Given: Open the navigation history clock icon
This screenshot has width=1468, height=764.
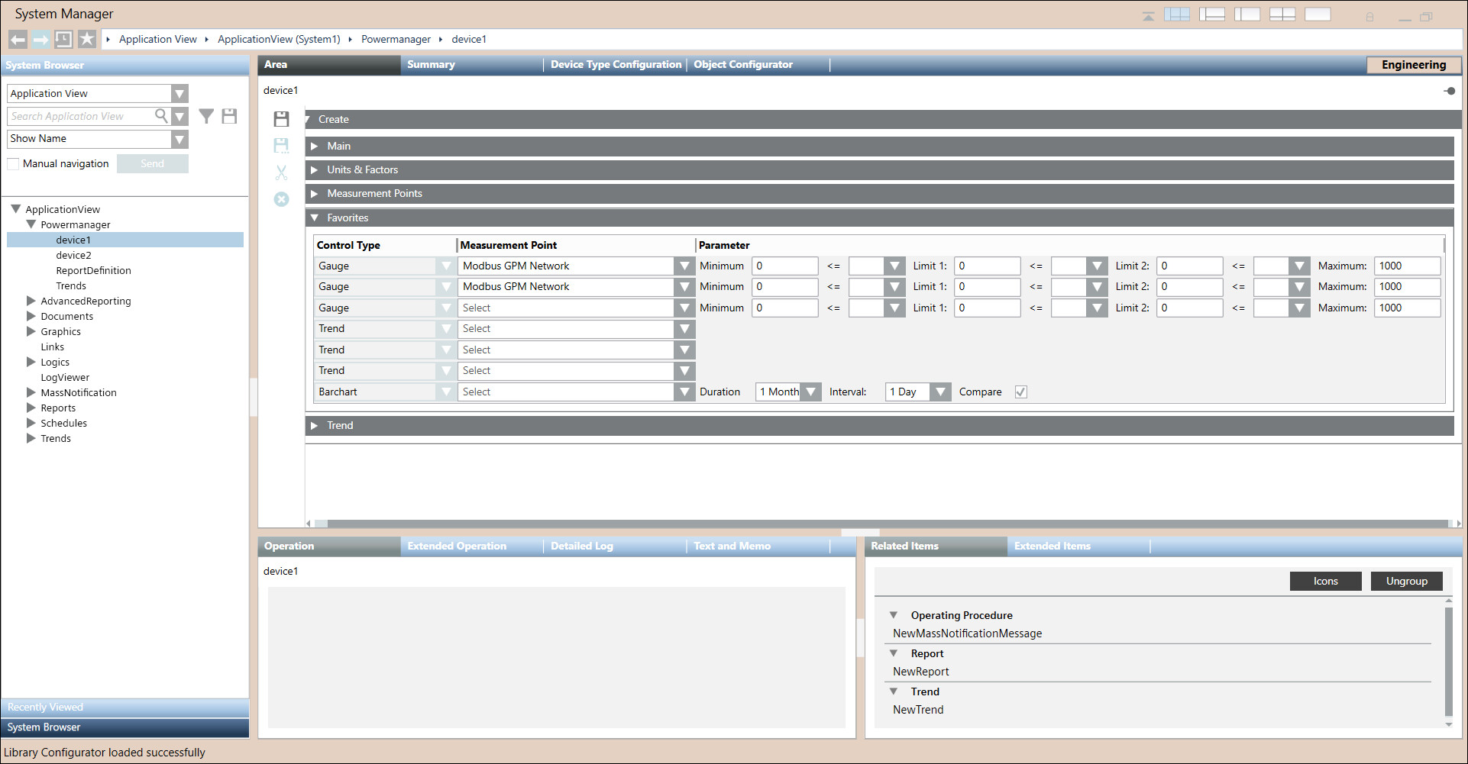Looking at the screenshot, I should 63,39.
